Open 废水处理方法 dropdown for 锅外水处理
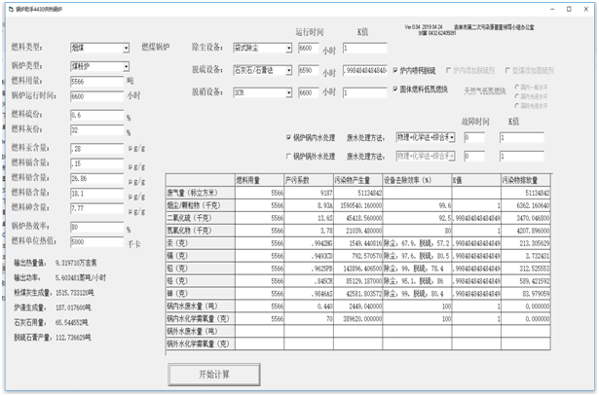The height and width of the screenshot is (396, 599). (452, 156)
